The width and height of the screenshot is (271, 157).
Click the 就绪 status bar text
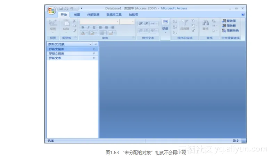51,141
